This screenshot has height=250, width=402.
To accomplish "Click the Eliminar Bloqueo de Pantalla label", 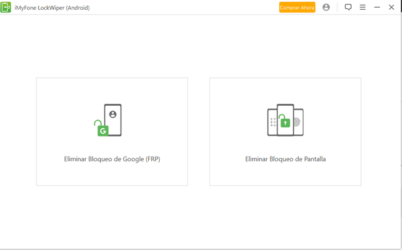I will pos(285,159).
